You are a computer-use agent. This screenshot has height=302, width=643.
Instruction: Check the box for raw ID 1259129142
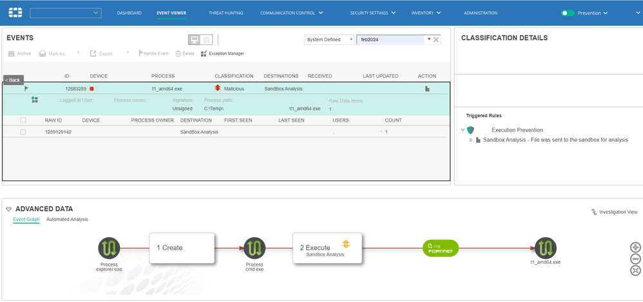(x=23, y=132)
